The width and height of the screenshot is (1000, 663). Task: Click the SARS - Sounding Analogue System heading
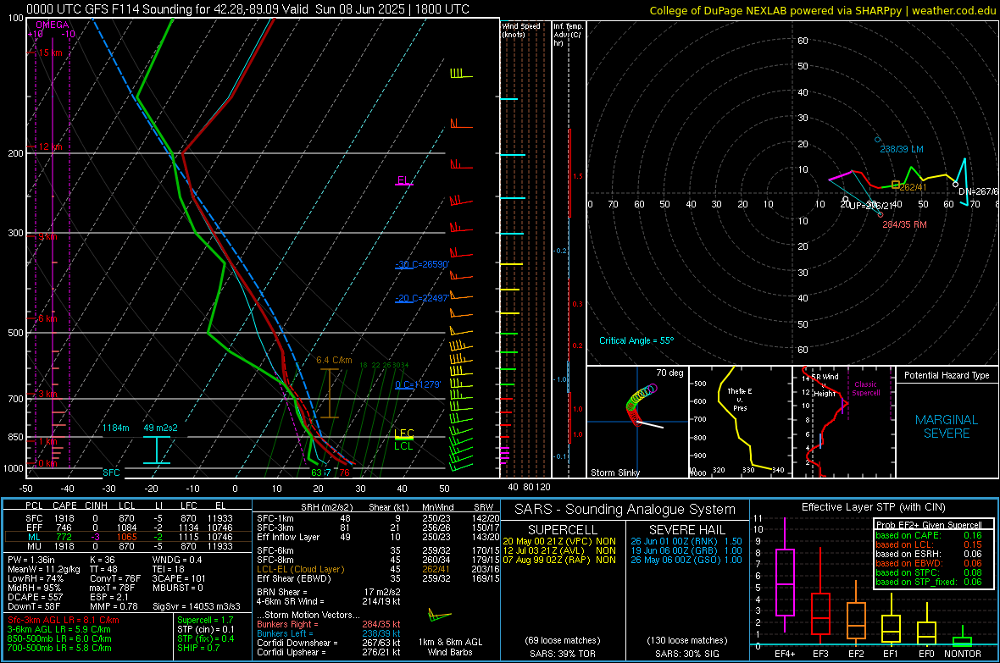coord(625,510)
